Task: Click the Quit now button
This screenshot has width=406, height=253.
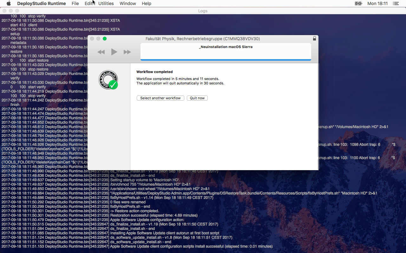Action: 197,98
